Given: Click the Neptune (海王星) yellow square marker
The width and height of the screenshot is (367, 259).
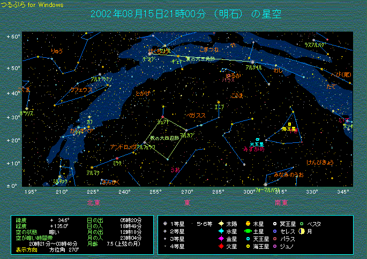Looking at the screenshot, I should [x=289, y=124].
